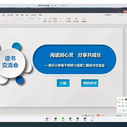Screen dimensions: 127x127
Task: Open the participants (参会人) panel
Action: 47,119
